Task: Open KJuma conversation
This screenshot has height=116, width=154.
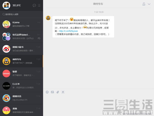Action: tap(22, 24)
